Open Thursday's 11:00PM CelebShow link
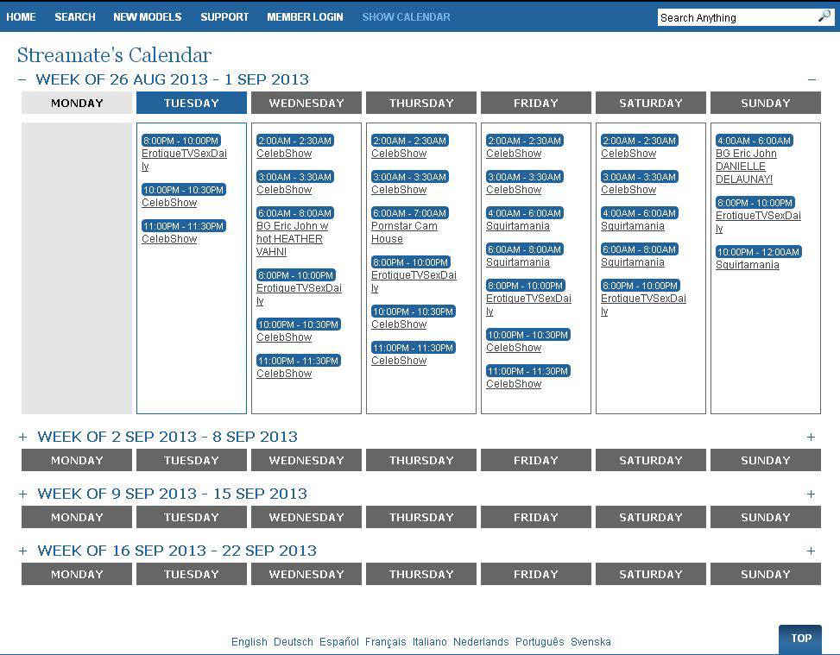Viewport: 840px width, 655px height. pyautogui.click(x=399, y=361)
